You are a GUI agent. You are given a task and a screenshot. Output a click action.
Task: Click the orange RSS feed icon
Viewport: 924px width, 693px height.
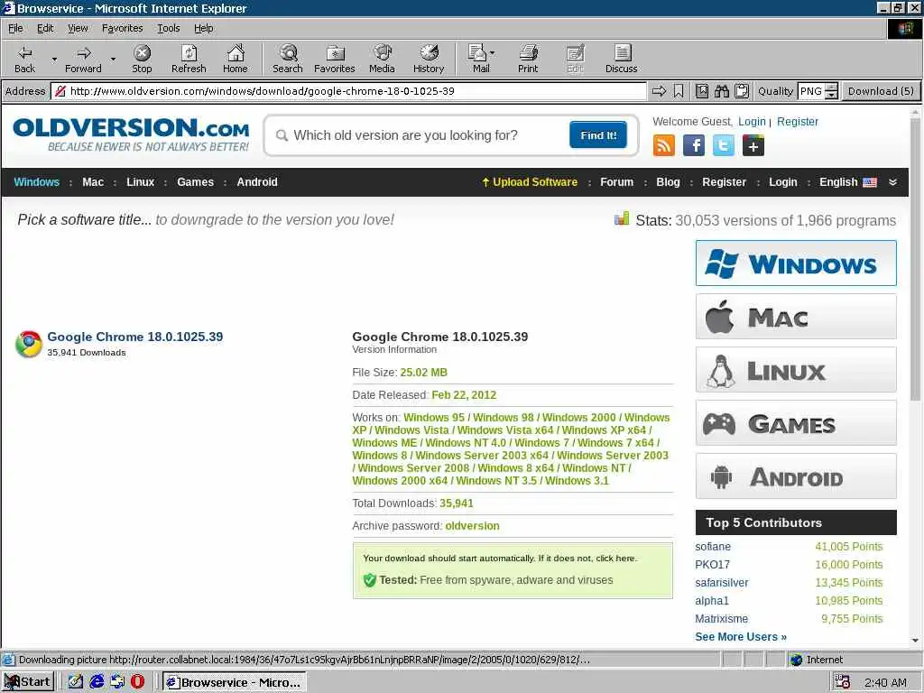663,145
